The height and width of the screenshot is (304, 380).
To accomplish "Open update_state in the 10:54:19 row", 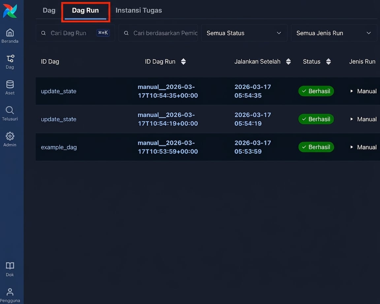I will [x=59, y=119].
